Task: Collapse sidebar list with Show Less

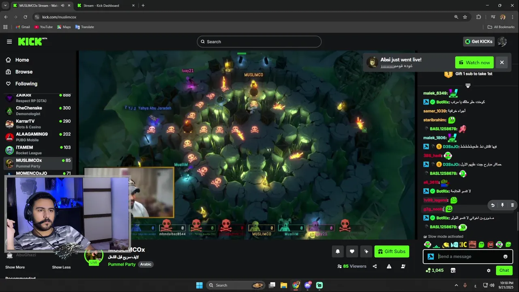Action: [x=61, y=267]
